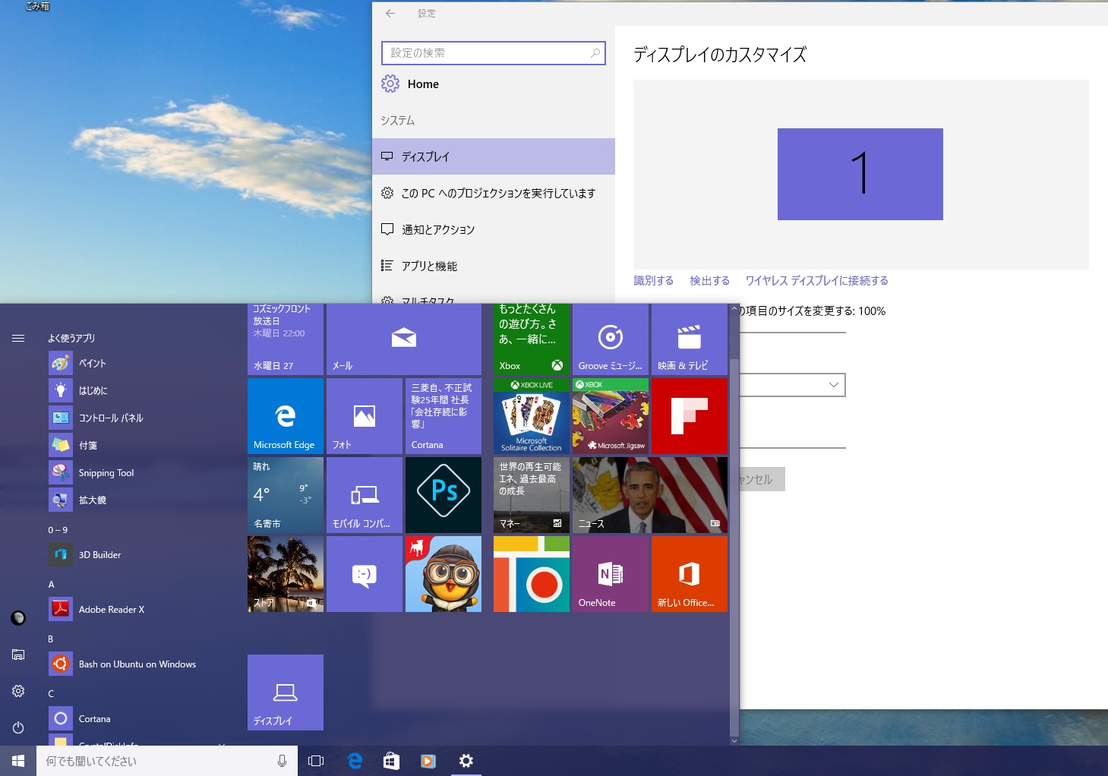Open the orientation dropdown in Display settings
Image resolution: width=1108 pixels, height=776 pixels.
coord(792,385)
